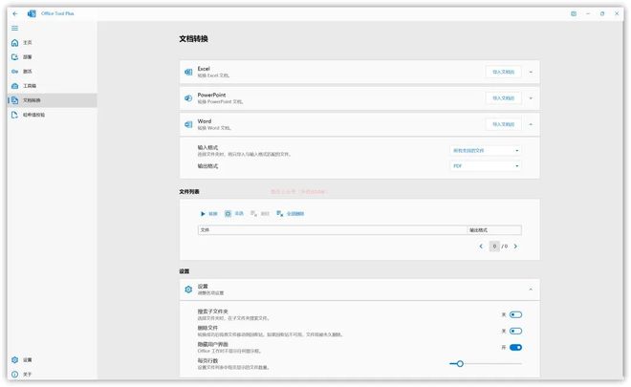Open the 工具箱 toolbox page in sidebar

click(x=52, y=86)
